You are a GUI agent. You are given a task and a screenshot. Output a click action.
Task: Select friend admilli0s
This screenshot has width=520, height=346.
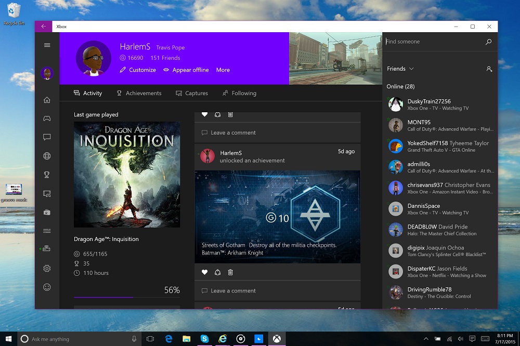point(440,167)
